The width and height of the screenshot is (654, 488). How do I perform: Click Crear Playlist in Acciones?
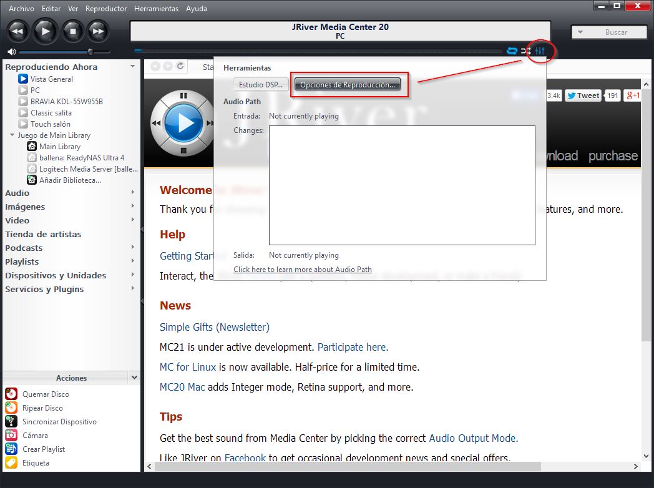tap(43, 449)
